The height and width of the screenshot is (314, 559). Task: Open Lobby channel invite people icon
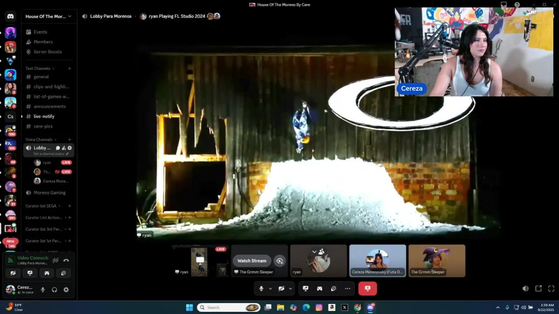pos(64,148)
